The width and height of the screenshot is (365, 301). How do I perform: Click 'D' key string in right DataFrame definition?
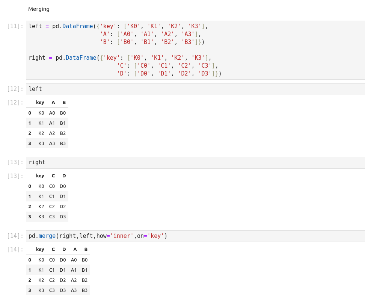click(122, 74)
